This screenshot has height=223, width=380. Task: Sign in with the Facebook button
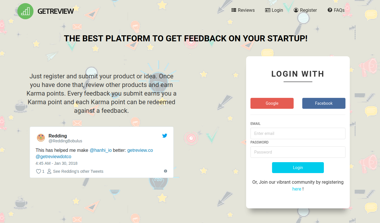pyautogui.click(x=324, y=103)
